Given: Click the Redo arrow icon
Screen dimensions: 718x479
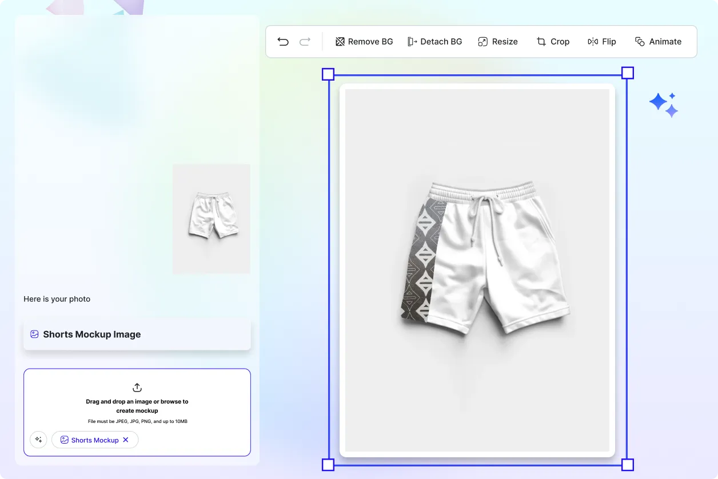Looking at the screenshot, I should [x=305, y=41].
